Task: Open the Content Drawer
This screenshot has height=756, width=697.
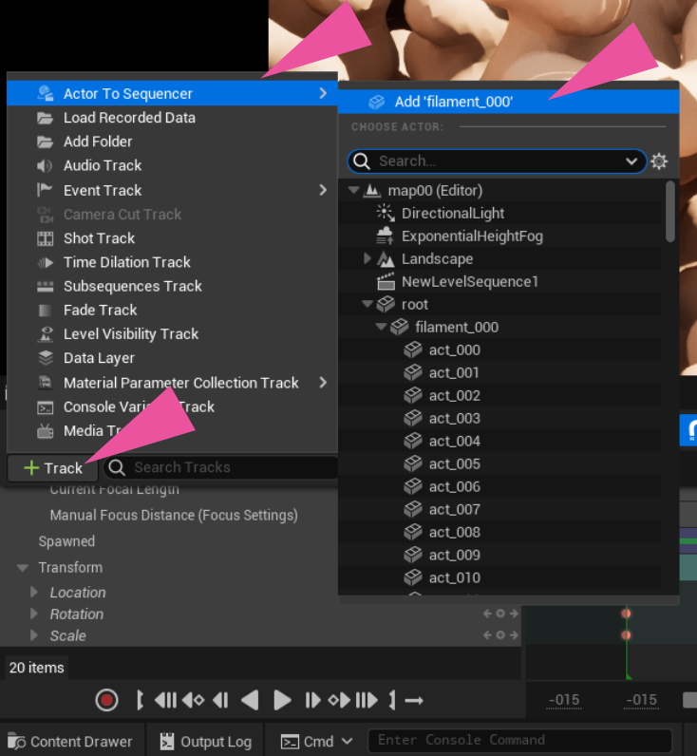Action: 71,741
